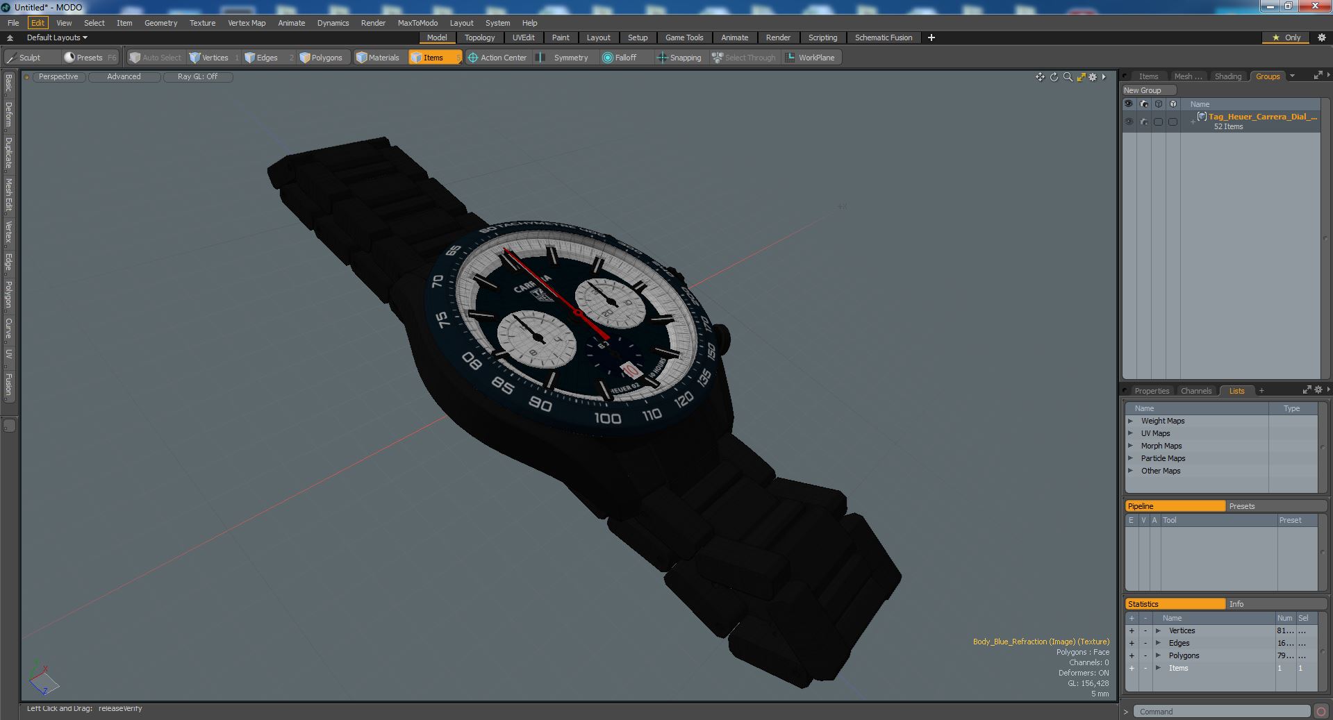Click the Lists panel expand arrows icon
This screenshot has width=1333, height=720.
tap(1307, 390)
